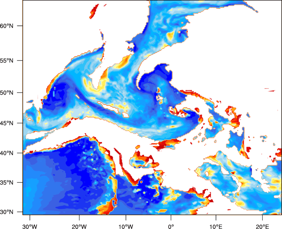Click the 20°E longitude label
Viewport: 282px width, 229px height.
262,227
